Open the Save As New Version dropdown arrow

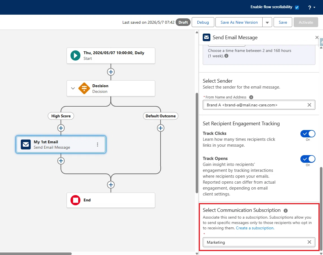[x=267, y=22]
